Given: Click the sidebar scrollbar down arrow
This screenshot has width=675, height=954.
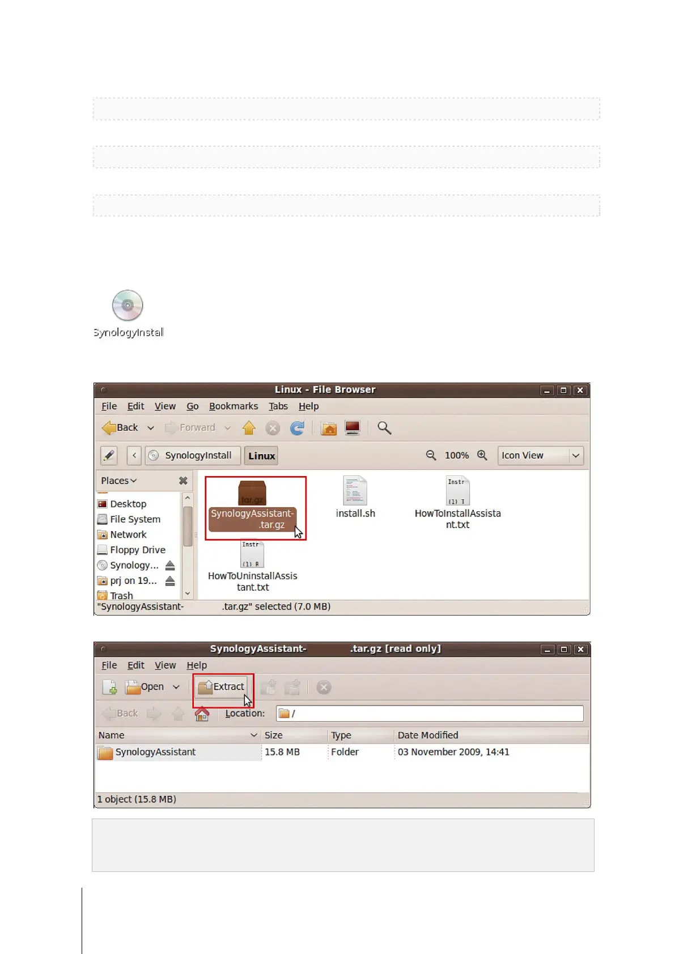Looking at the screenshot, I should point(188,593).
